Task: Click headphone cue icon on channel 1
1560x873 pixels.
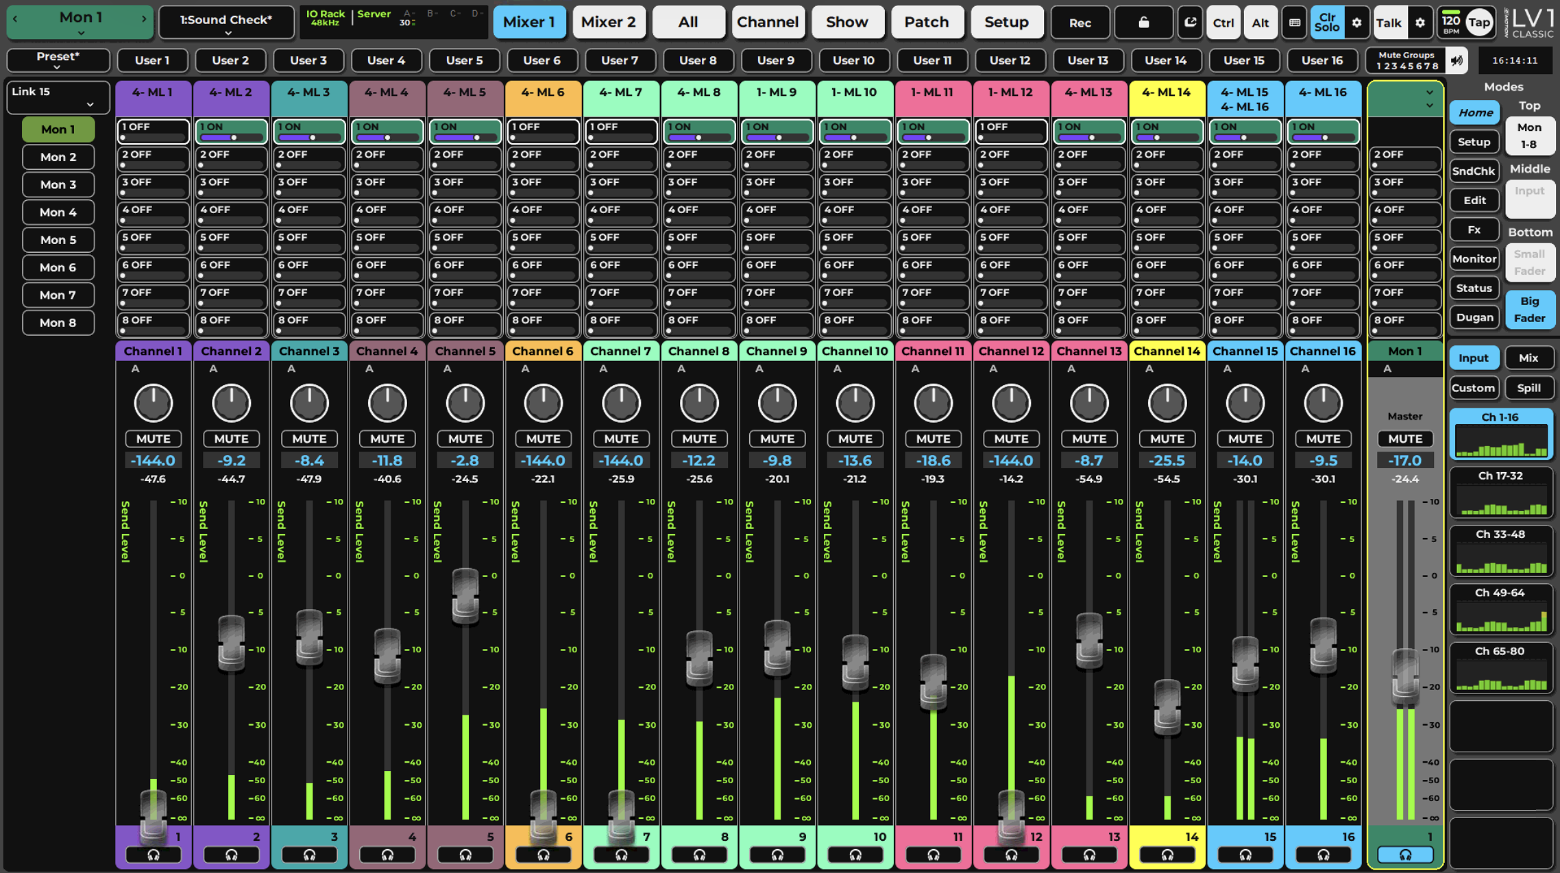Action: coord(154,854)
